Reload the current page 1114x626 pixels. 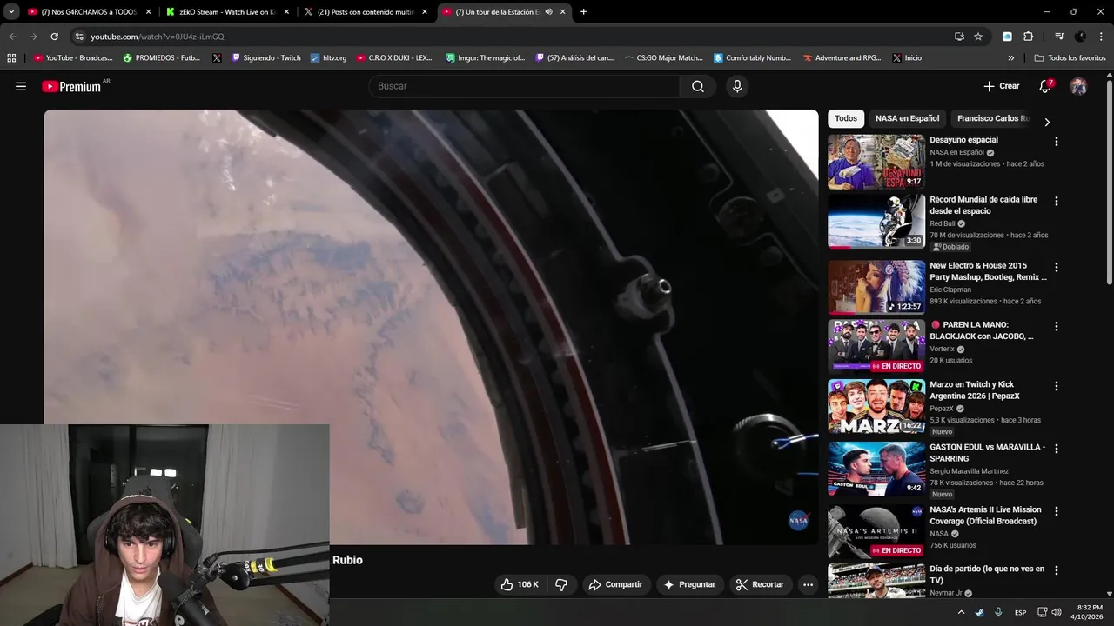coord(54,37)
